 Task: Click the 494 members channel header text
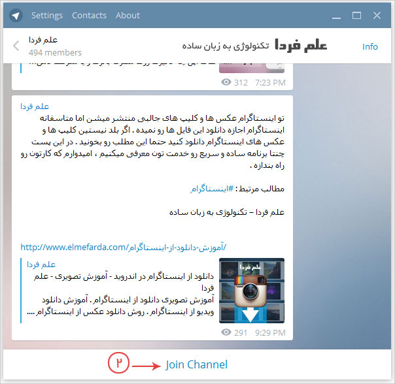coord(55,52)
